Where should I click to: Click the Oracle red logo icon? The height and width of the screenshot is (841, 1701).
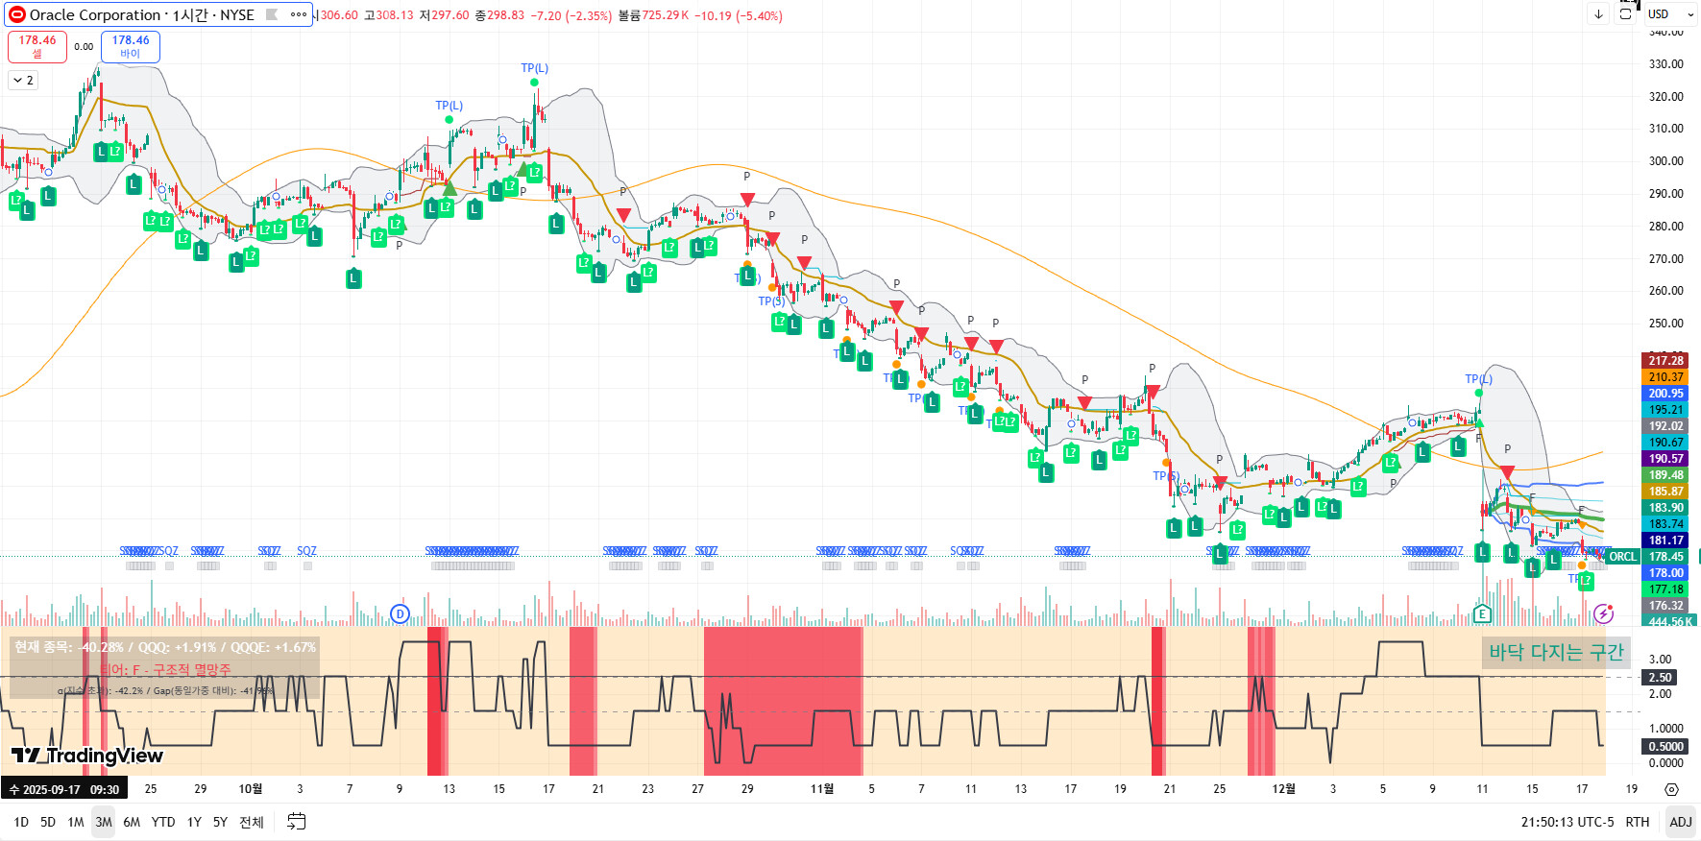tap(17, 15)
